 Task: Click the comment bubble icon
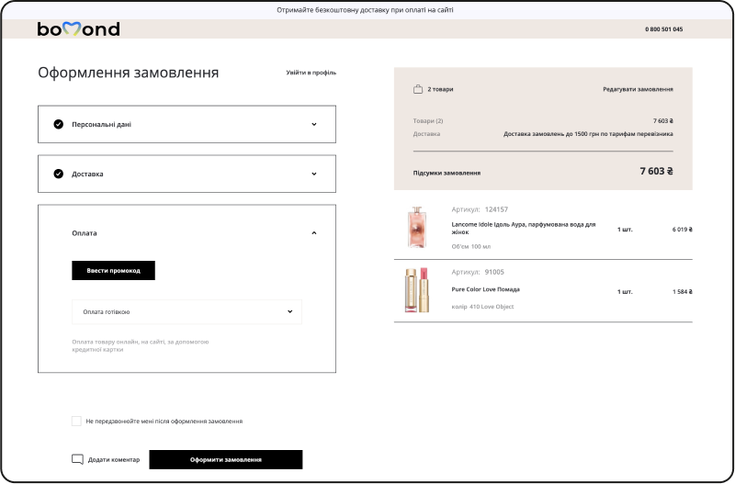pos(77,459)
